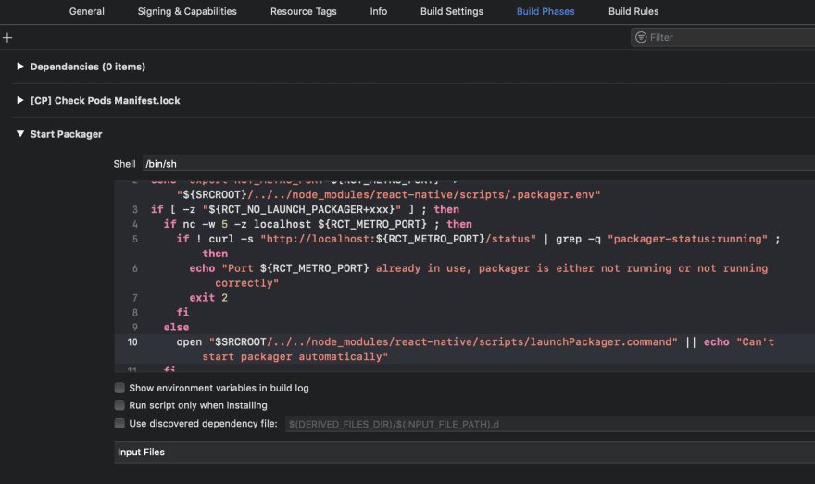Click the [CP] Check Pods Manifest.lock title

click(105, 100)
